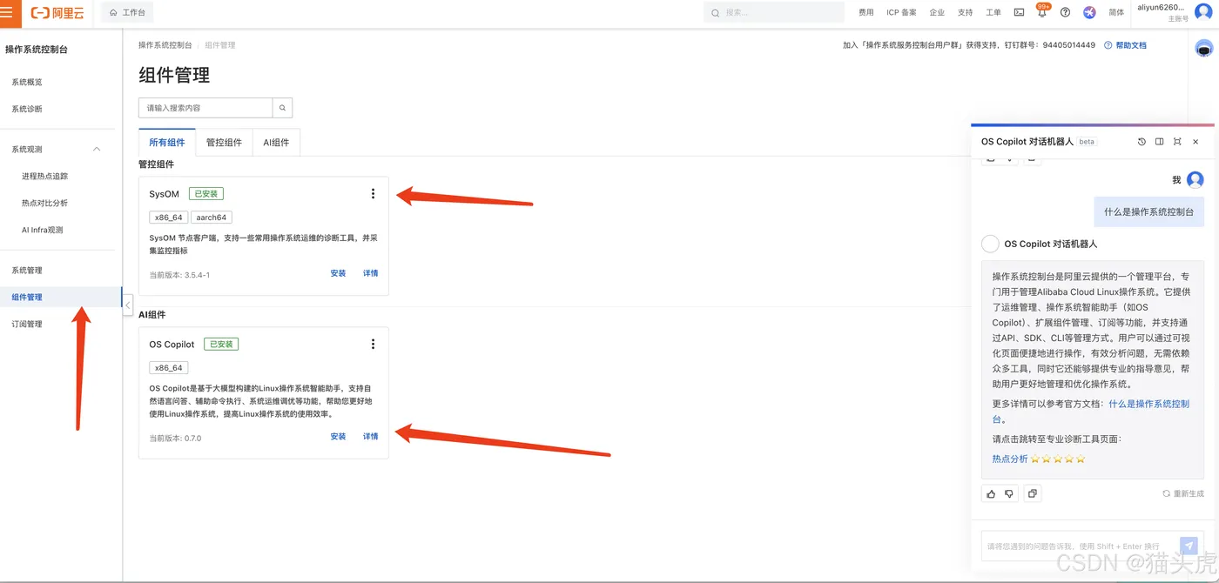Click the component search input field

click(205, 108)
